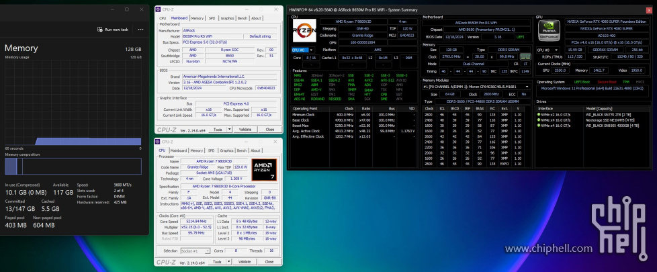This screenshot has width=657, height=272.
Task: Click the B650M Pro RS WiFi model field in CPU-Z
Action: [x=212, y=36]
